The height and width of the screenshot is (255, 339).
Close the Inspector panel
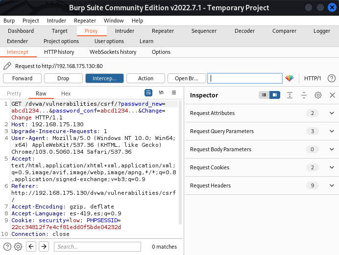(x=332, y=95)
